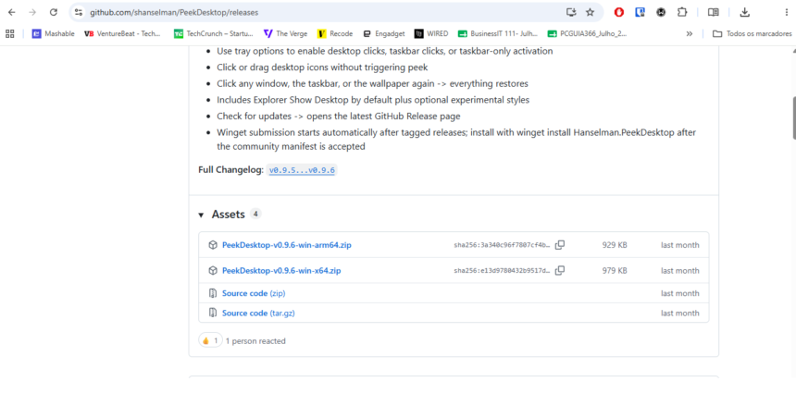
Task: Click file icon beside Source code (tar.gz)
Action: pos(213,314)
